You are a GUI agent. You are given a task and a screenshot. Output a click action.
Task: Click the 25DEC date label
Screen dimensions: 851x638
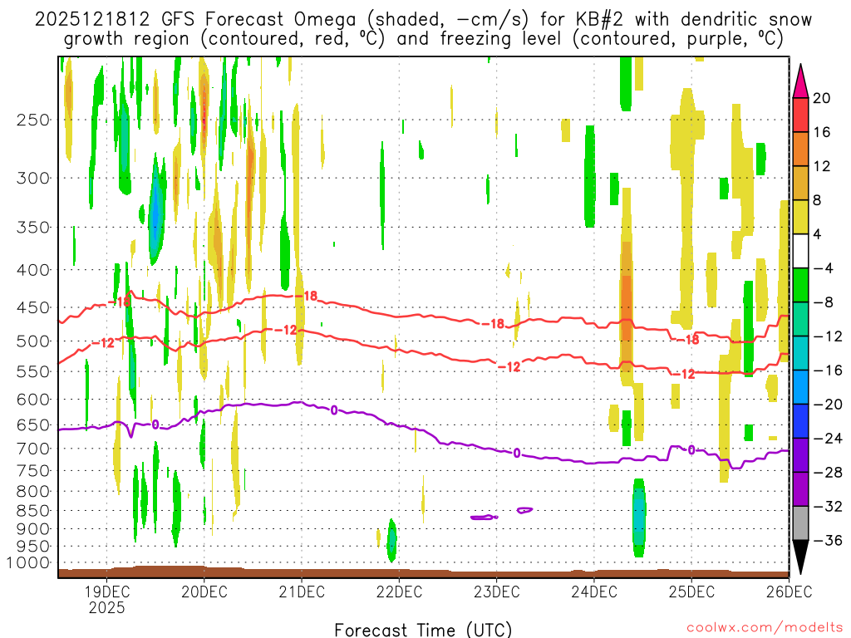pos(691,591)
